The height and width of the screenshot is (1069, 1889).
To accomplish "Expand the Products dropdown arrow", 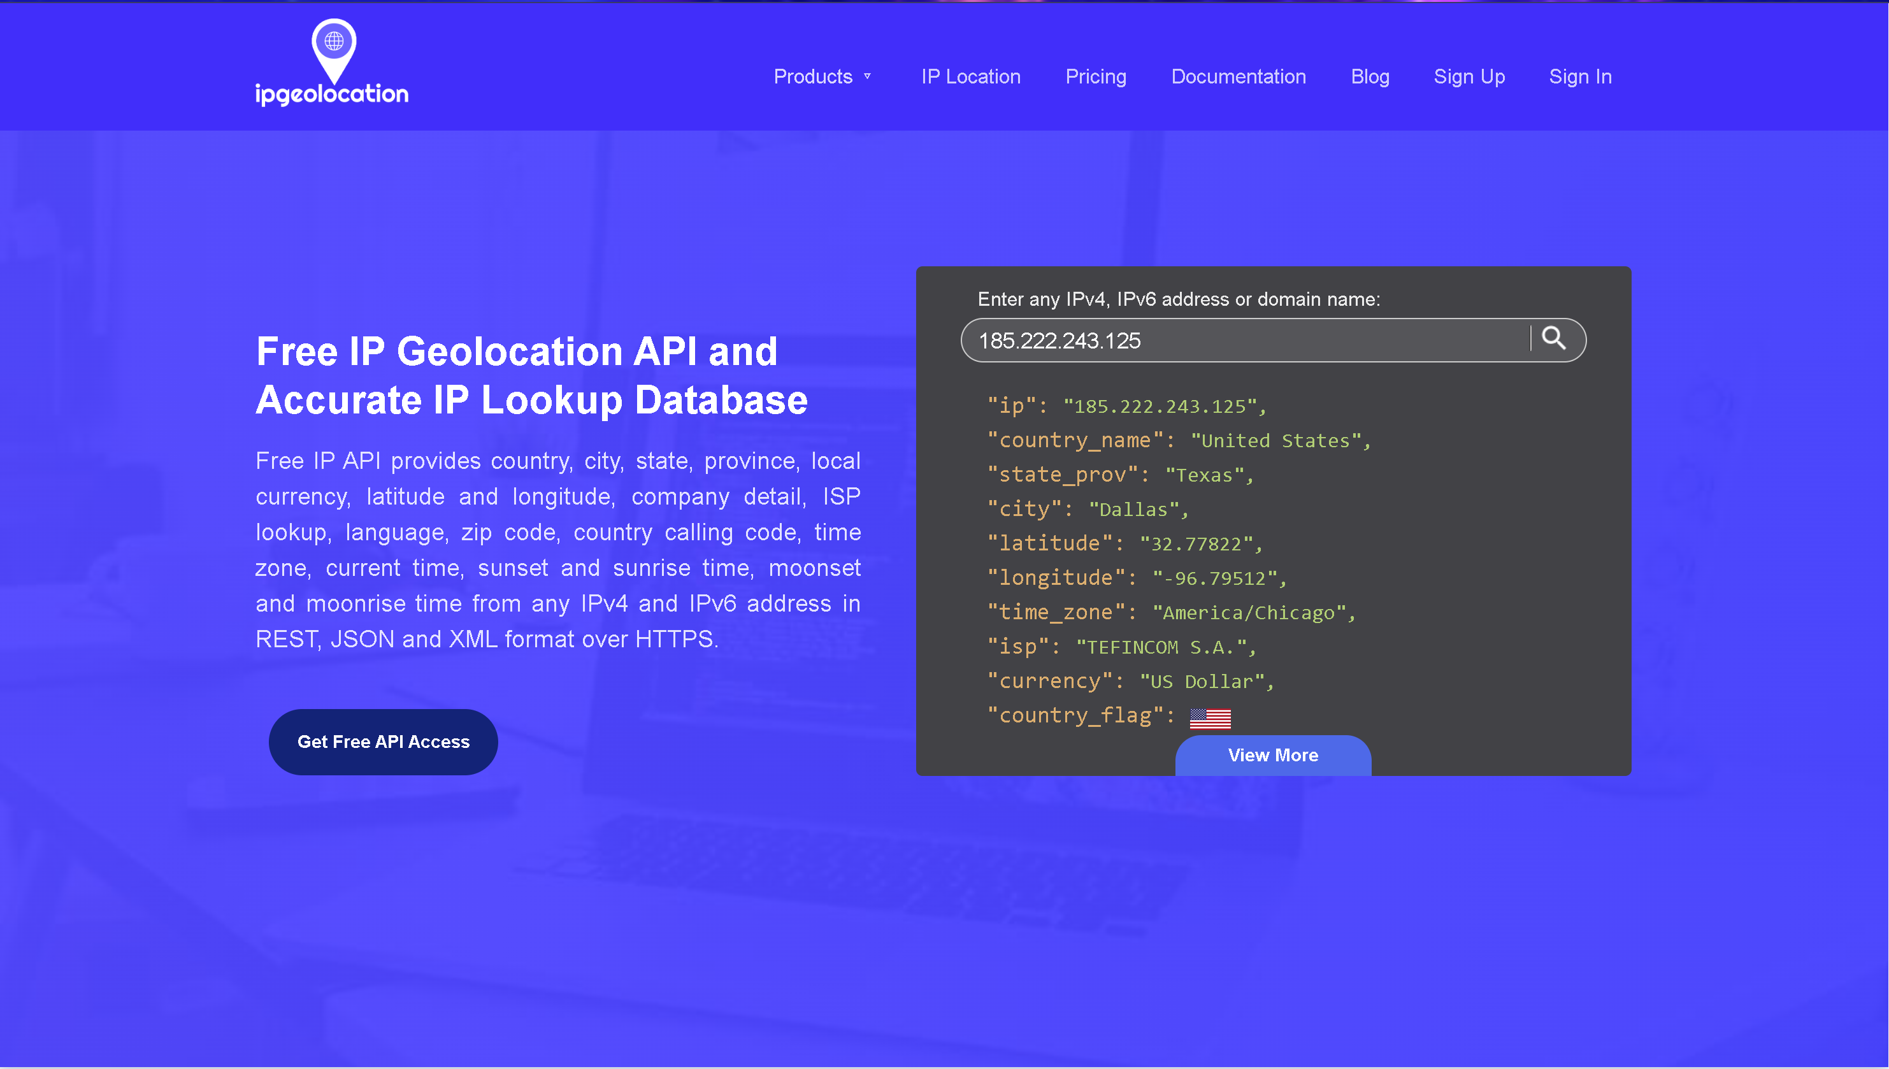I will [x=867, y=76].
